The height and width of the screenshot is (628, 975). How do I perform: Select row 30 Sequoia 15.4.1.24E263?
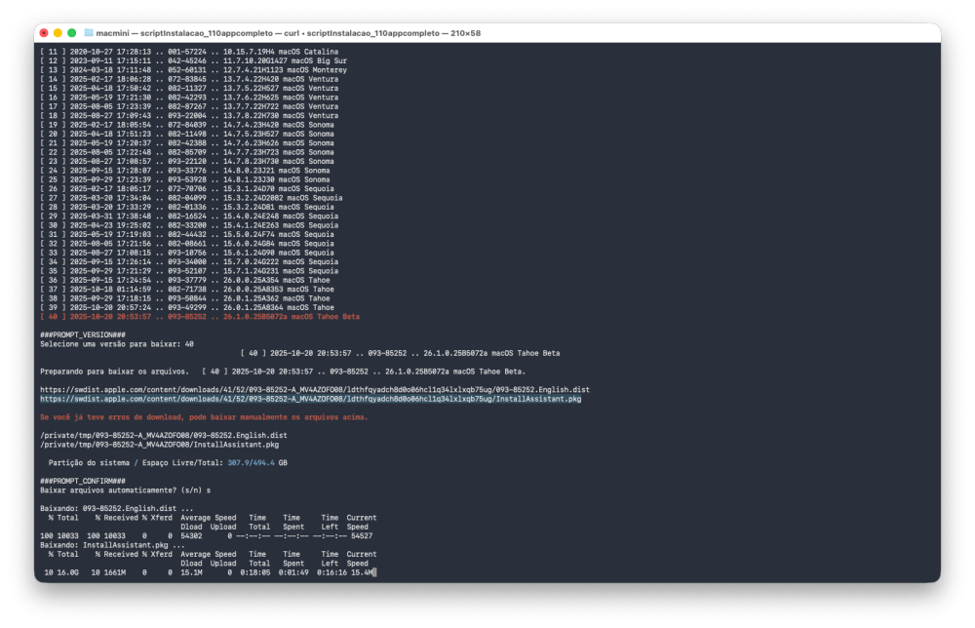(x=189, y=225)
